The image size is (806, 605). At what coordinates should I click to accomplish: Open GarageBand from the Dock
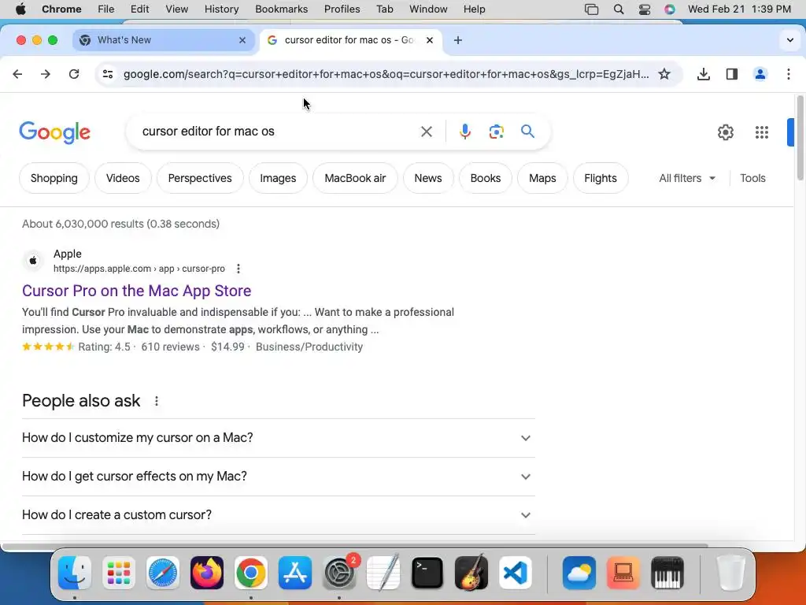point(471,572)
